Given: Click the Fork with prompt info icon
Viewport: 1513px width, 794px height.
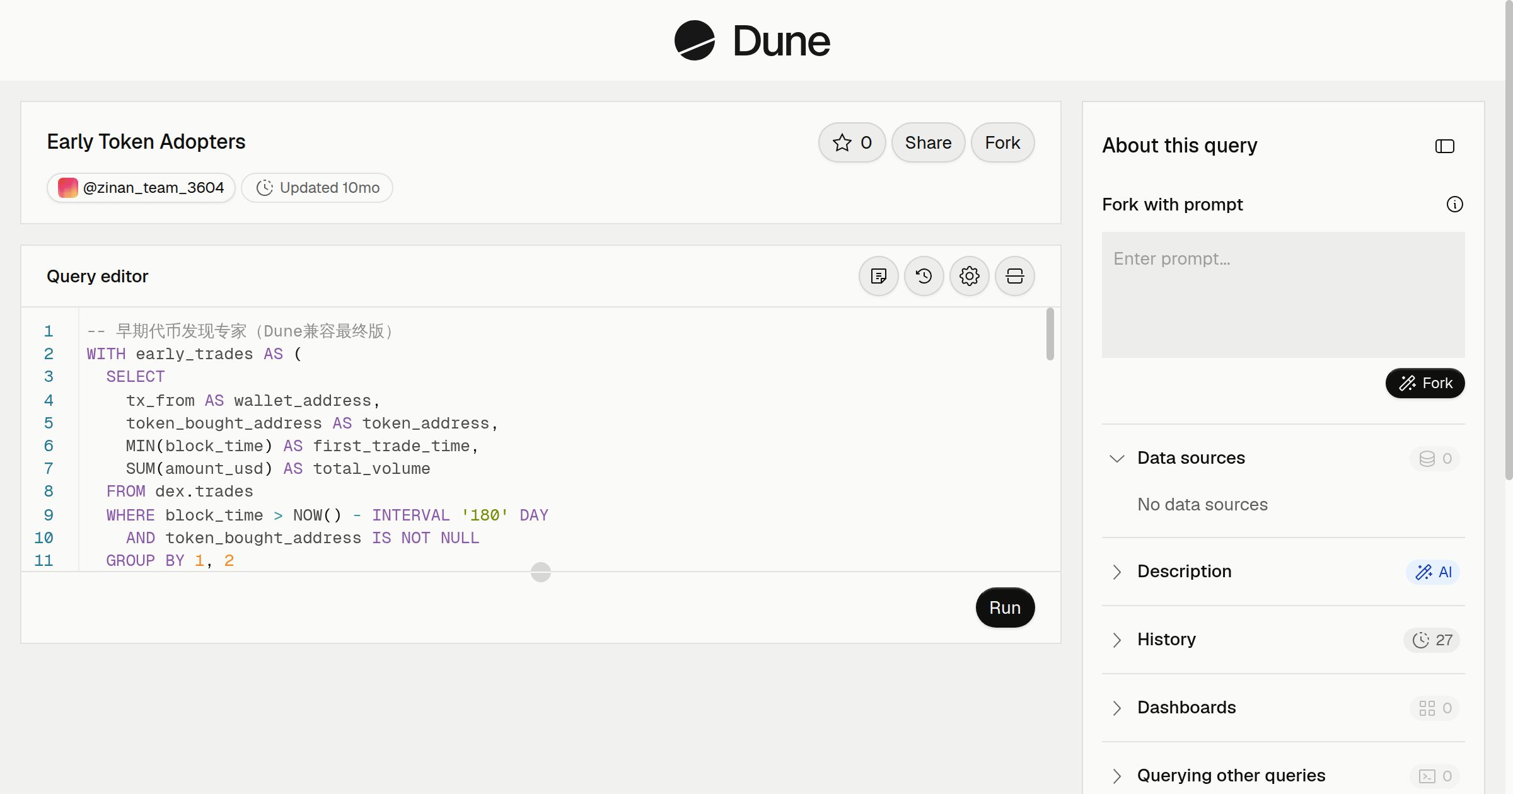Looking at the screenshot, I should (1454, 204).
